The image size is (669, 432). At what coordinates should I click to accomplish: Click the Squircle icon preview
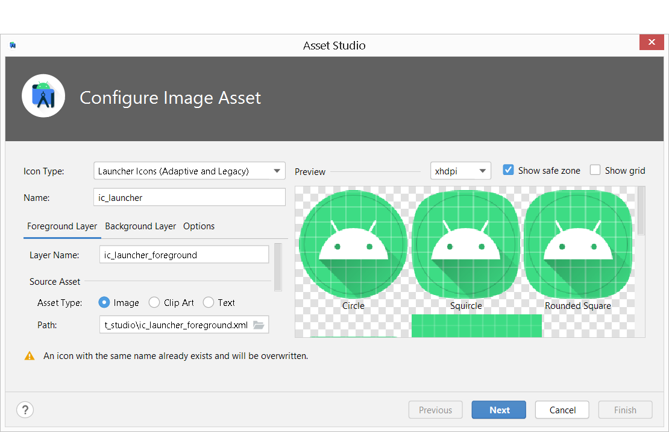(x=465, y=244)
